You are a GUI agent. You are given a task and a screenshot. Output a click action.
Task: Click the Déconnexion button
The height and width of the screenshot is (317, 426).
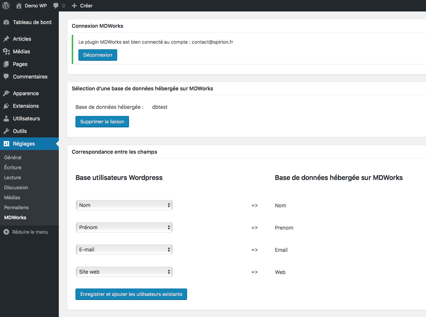(98, 55)
